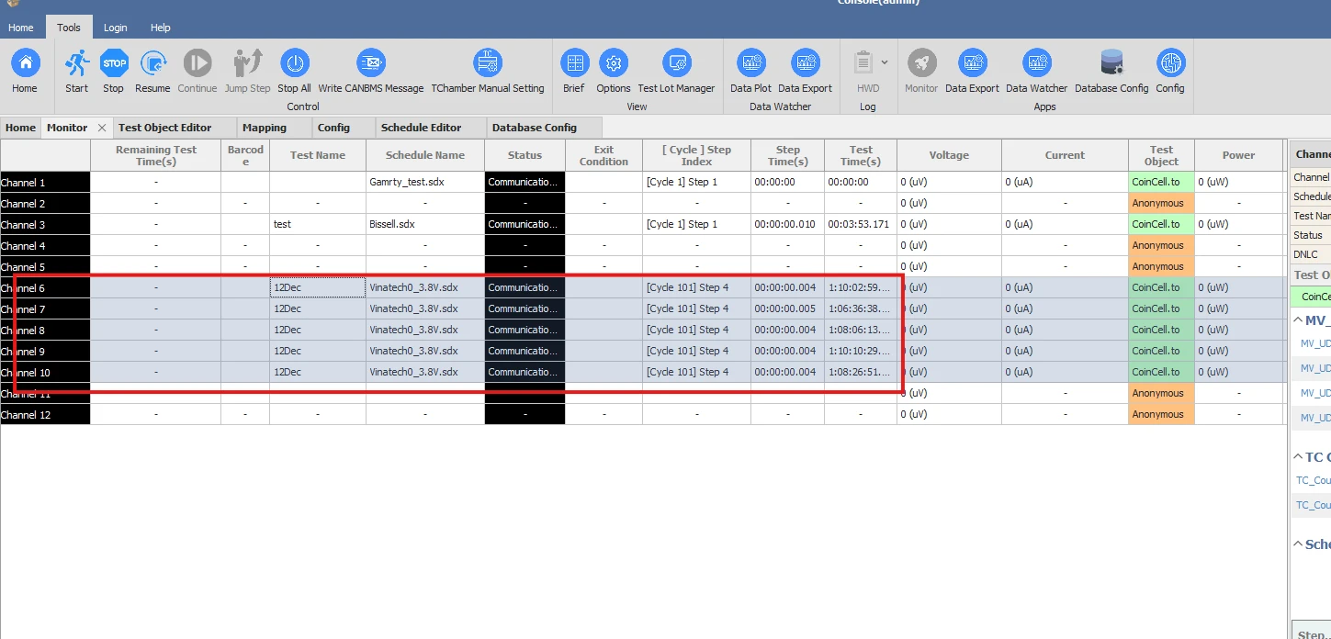Open TChamber Manual Setting
The image size is (1331, 639).
488,63
